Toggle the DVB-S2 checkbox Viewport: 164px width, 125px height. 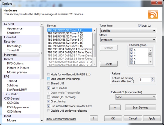(x=140, y=26)
